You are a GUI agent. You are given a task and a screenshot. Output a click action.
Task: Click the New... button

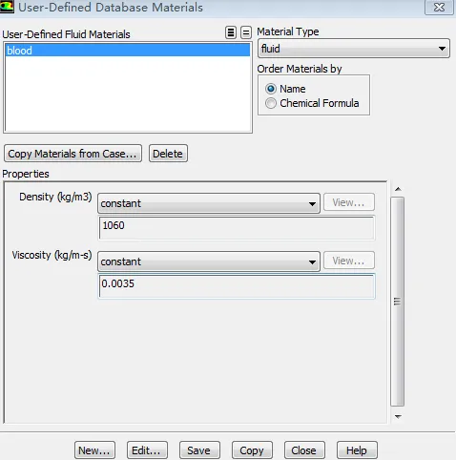94,450
